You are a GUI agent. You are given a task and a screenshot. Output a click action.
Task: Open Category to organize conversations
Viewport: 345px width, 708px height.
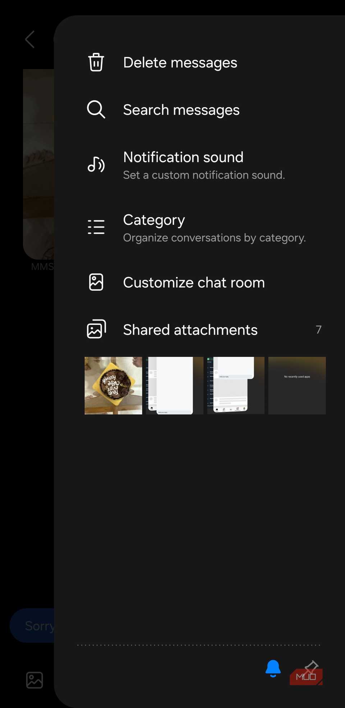[x=199, y=228]
